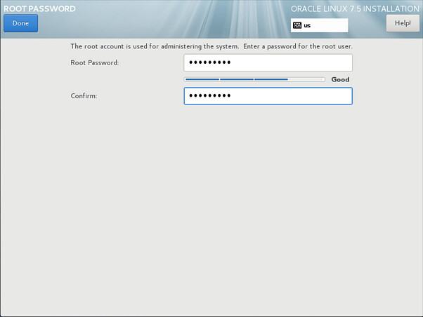Viewport: 423px width, 317px height.
Task: Click the keyboard layout icon
Action: (x=297, y=25)
